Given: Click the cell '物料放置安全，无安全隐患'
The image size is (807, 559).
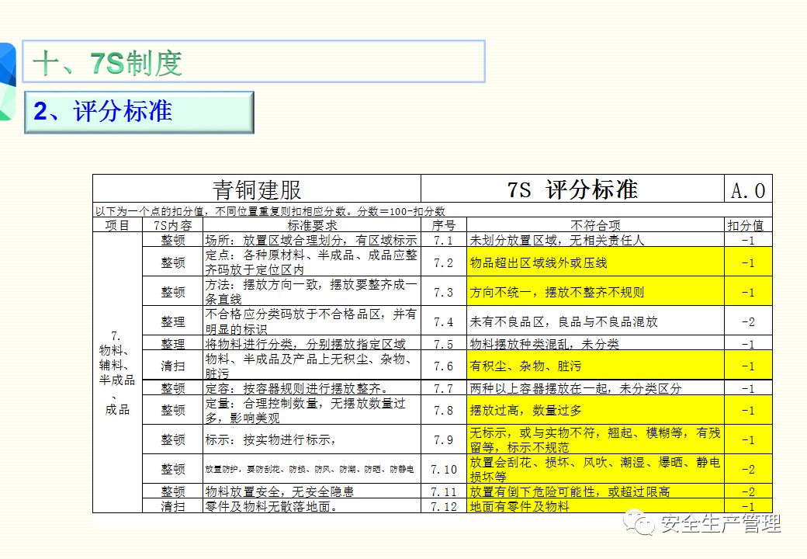Looking at the screenshot, I should coord(312,491).
